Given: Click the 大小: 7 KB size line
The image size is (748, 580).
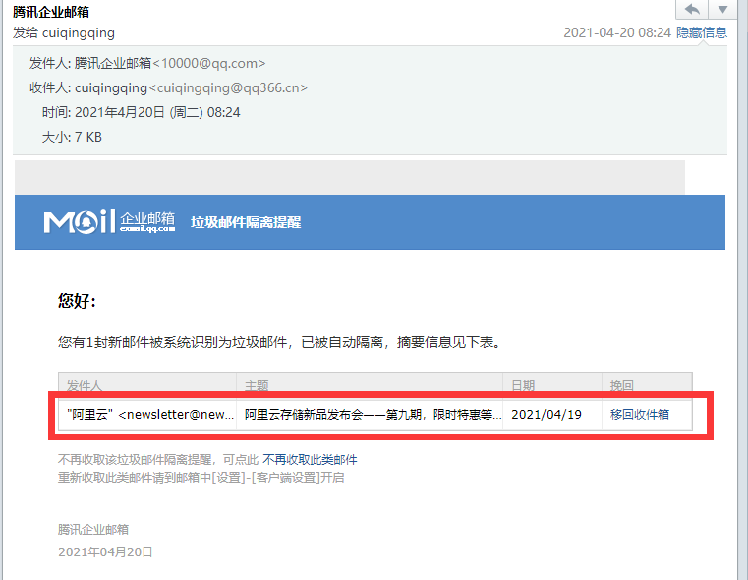Looking at the screenshot, I should 72,137.
